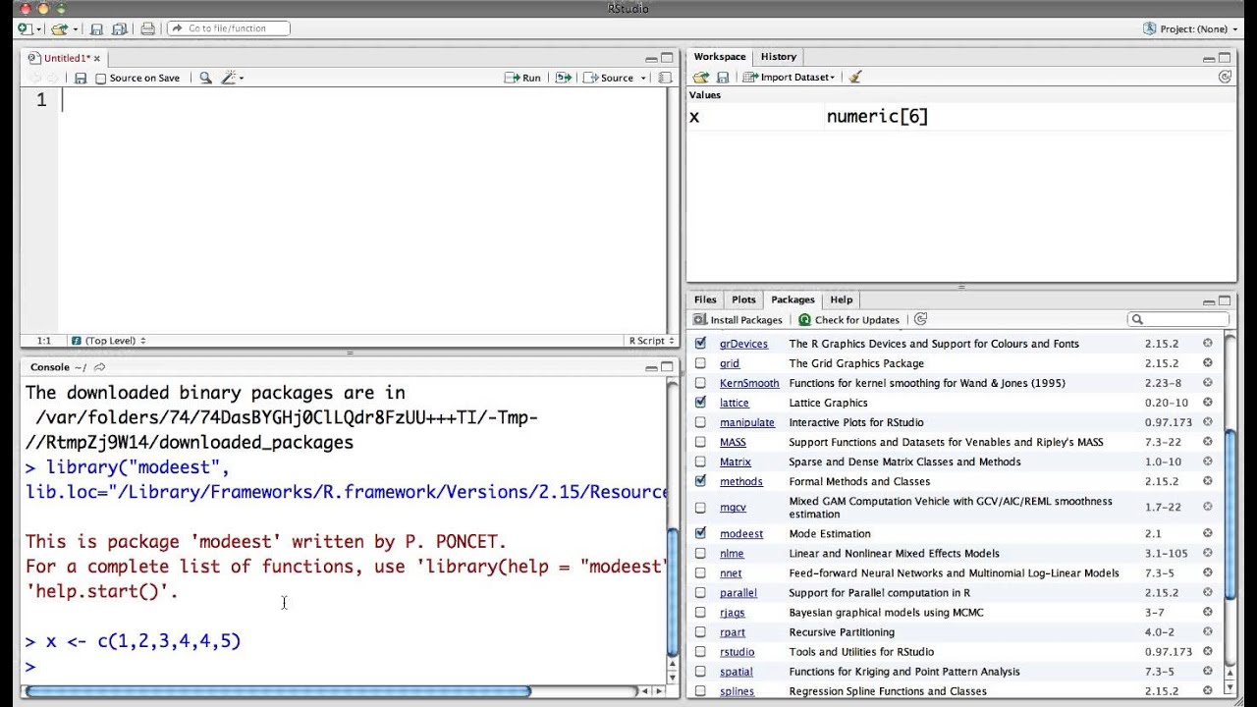The width and height of the screenshot is (1257, 707).
Task: Select the Workspace tab
Action: [720, 57]
